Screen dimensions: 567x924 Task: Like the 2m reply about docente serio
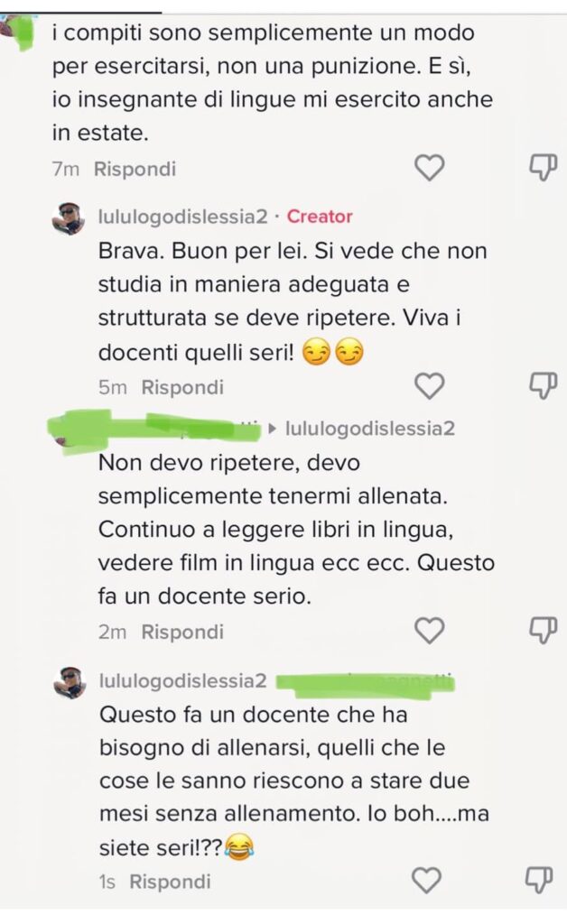tap(430, 631)
